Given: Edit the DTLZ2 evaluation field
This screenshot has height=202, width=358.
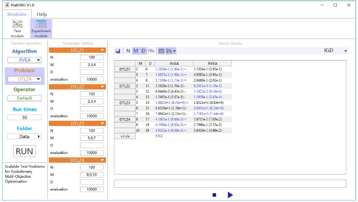Looking at the screenshot, I should pos(92,116).
